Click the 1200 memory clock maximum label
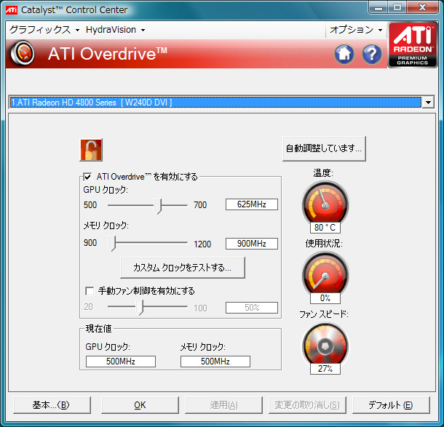The image size is (444, 427). [202, 244]
